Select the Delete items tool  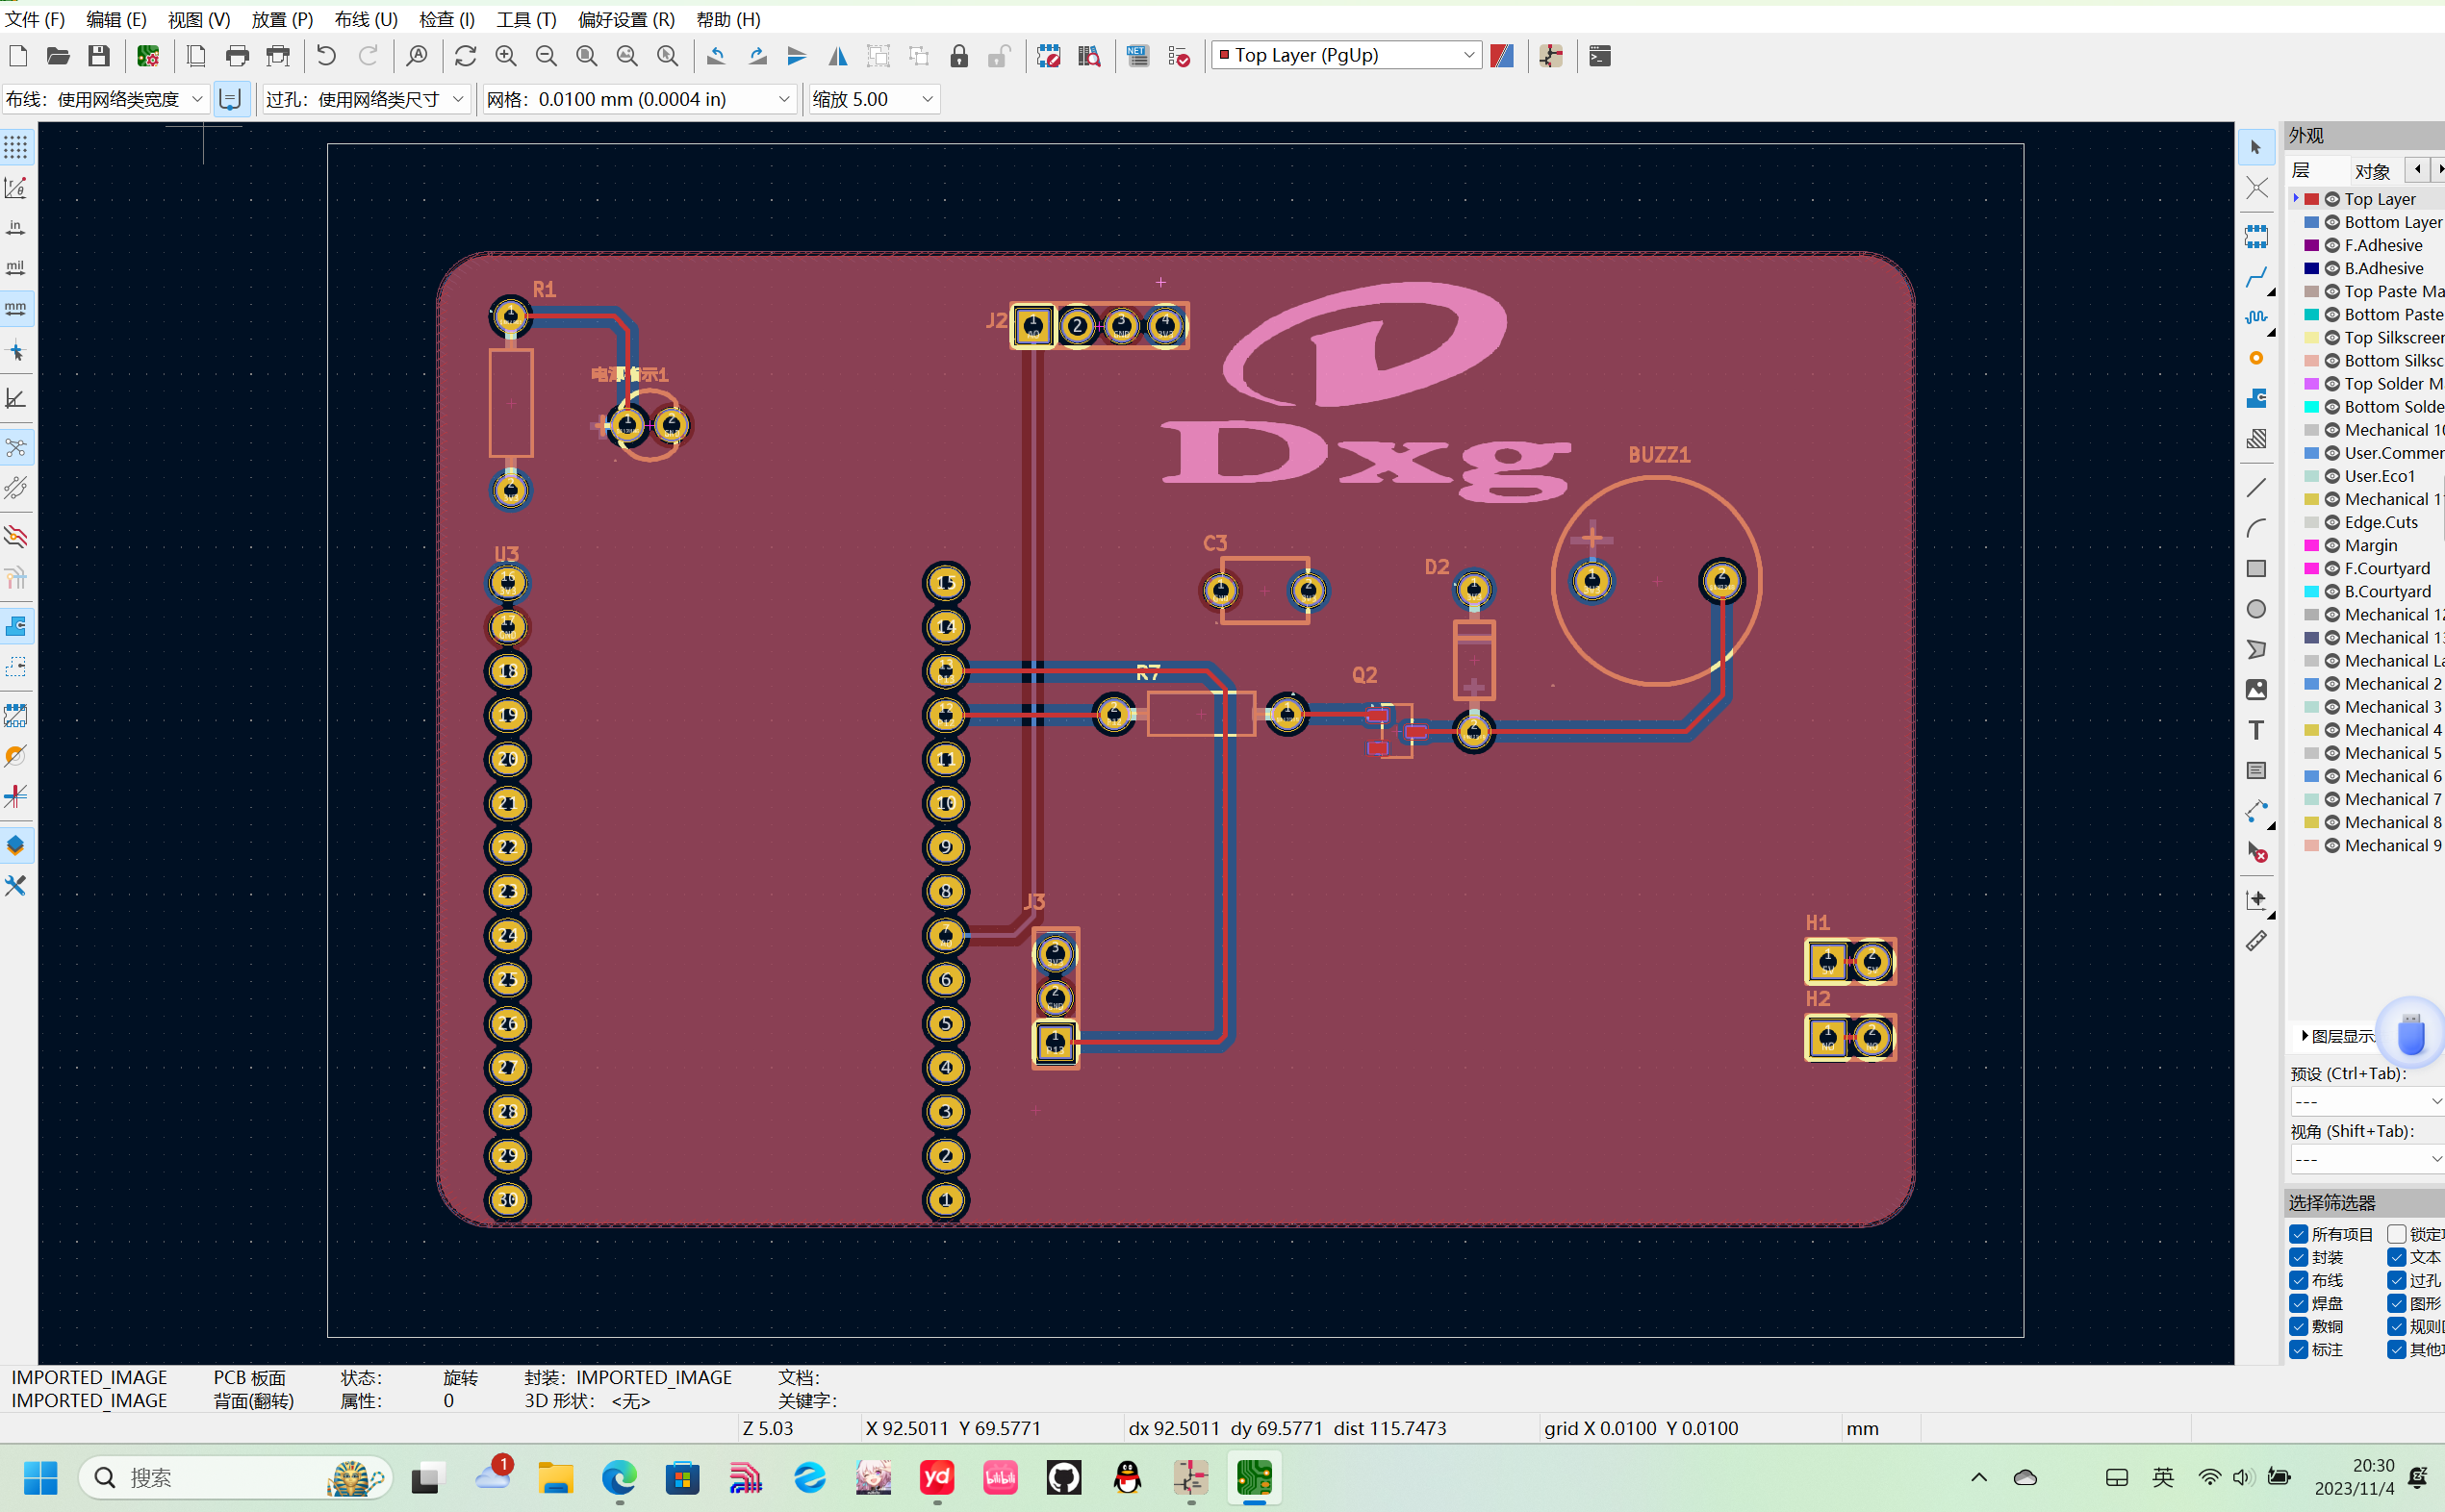[x=2255, y=852]
